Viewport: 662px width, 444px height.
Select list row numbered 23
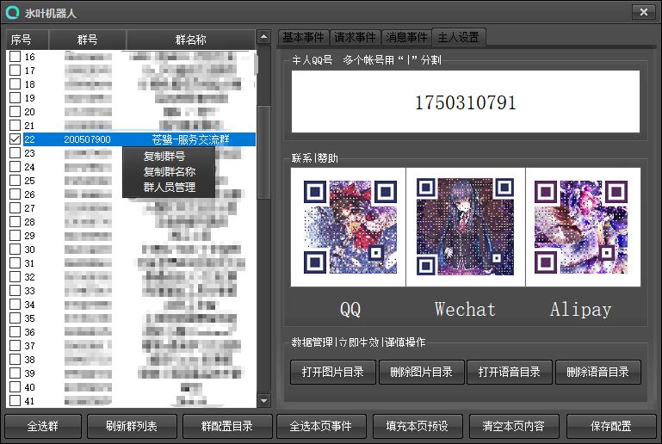tap(132, 153)
